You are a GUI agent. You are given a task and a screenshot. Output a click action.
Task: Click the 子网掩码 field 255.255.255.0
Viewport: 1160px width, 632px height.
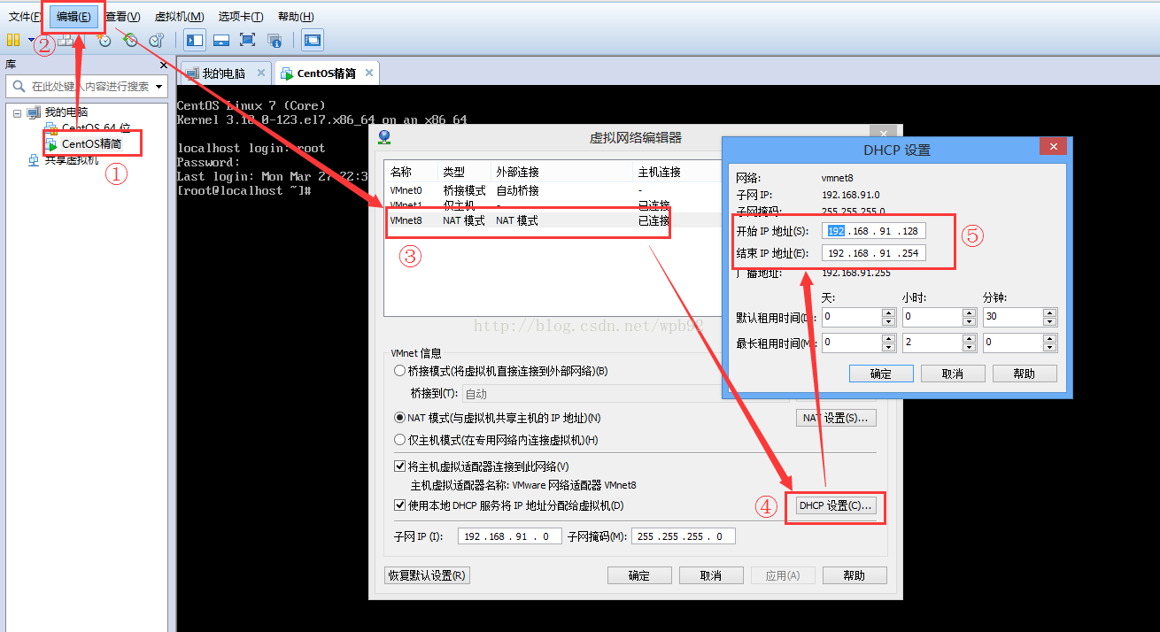pyautogui.click(x=683, y=536)
